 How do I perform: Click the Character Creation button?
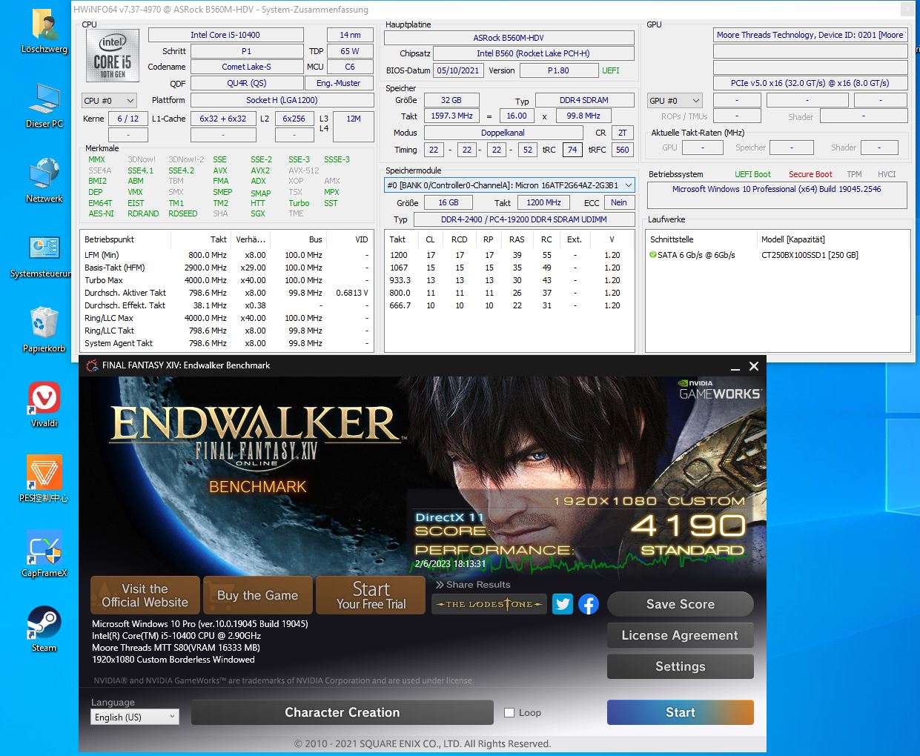pos(342,712)
